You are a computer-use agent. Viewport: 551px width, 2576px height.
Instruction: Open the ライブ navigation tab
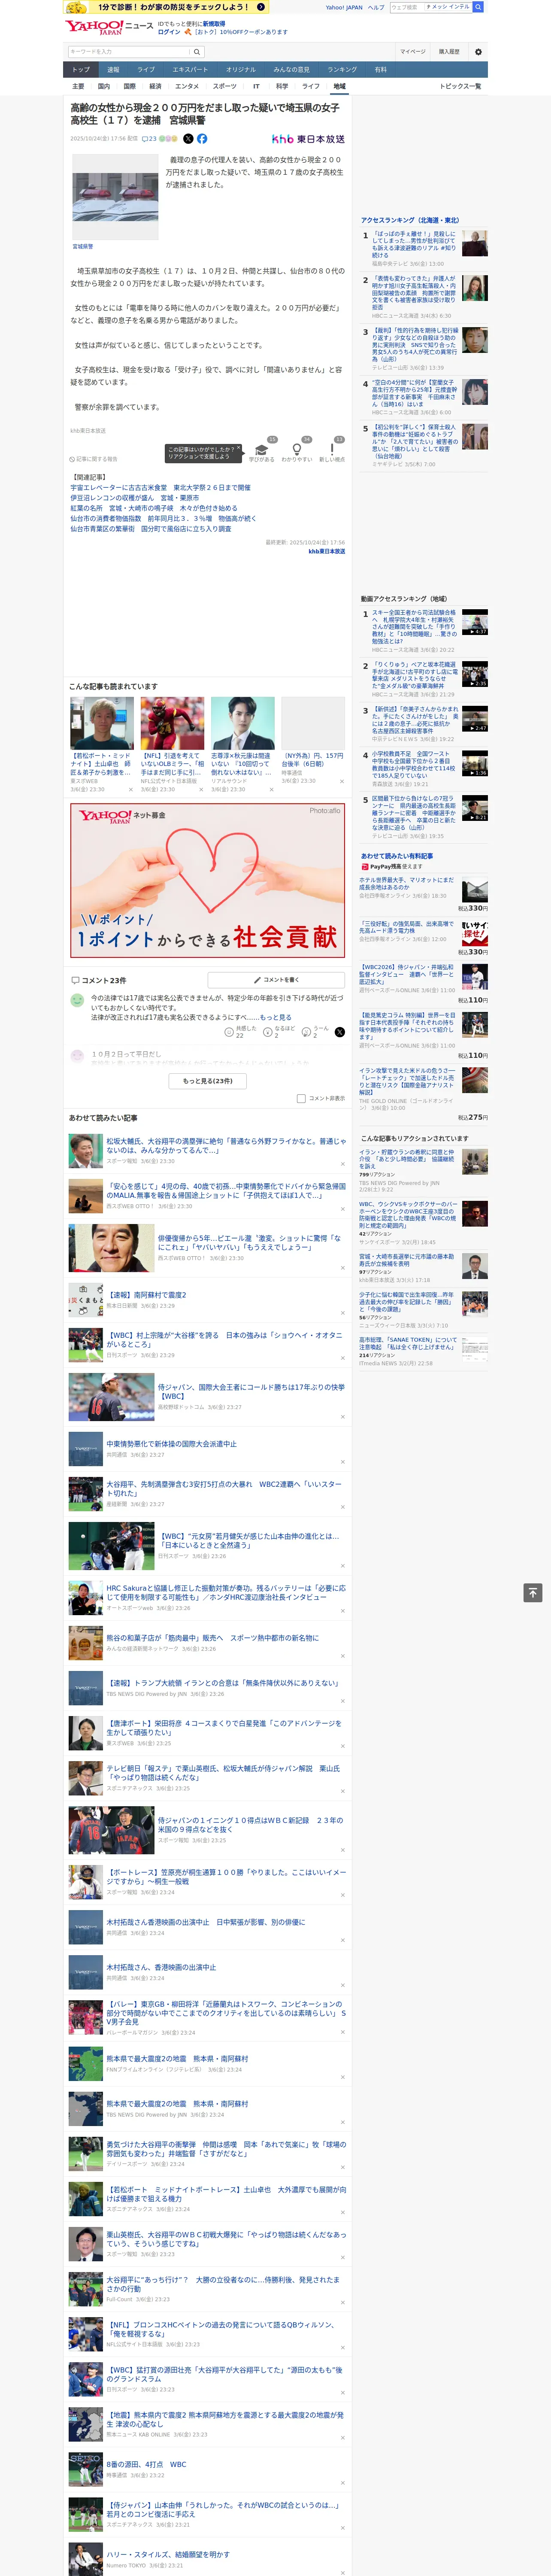[146, 70]
